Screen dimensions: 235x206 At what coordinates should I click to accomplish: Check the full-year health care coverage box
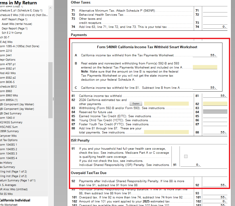click(x=186, y=156)
